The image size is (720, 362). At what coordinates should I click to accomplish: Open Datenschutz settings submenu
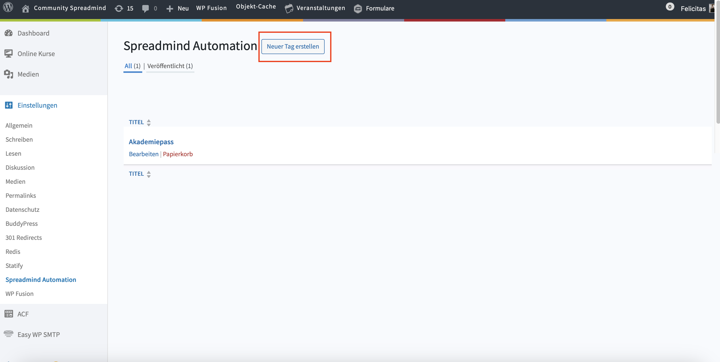(22, 210)
